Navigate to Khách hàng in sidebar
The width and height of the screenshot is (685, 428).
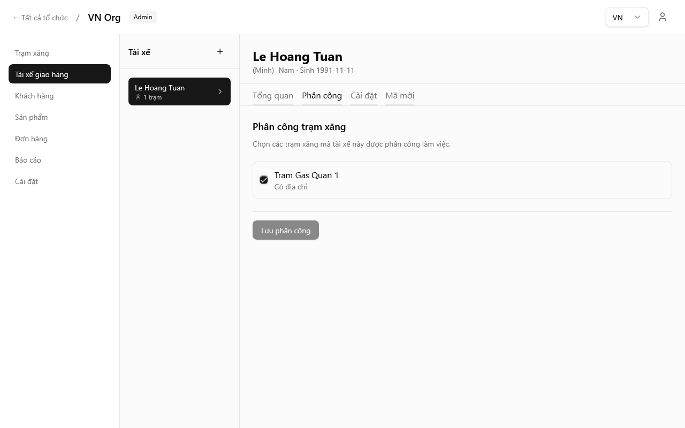coord(34,96)
